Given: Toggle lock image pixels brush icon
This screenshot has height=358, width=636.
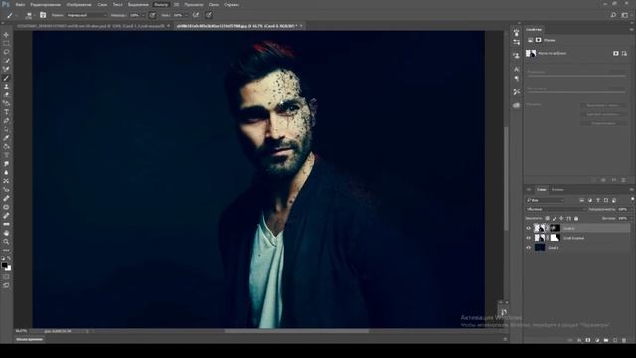Looking at the screenshot, I should (x=555, y=219).
